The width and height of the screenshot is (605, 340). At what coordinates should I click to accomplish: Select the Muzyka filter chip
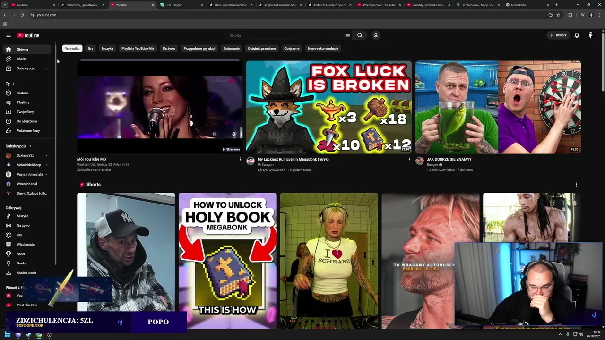coord(107,49)
